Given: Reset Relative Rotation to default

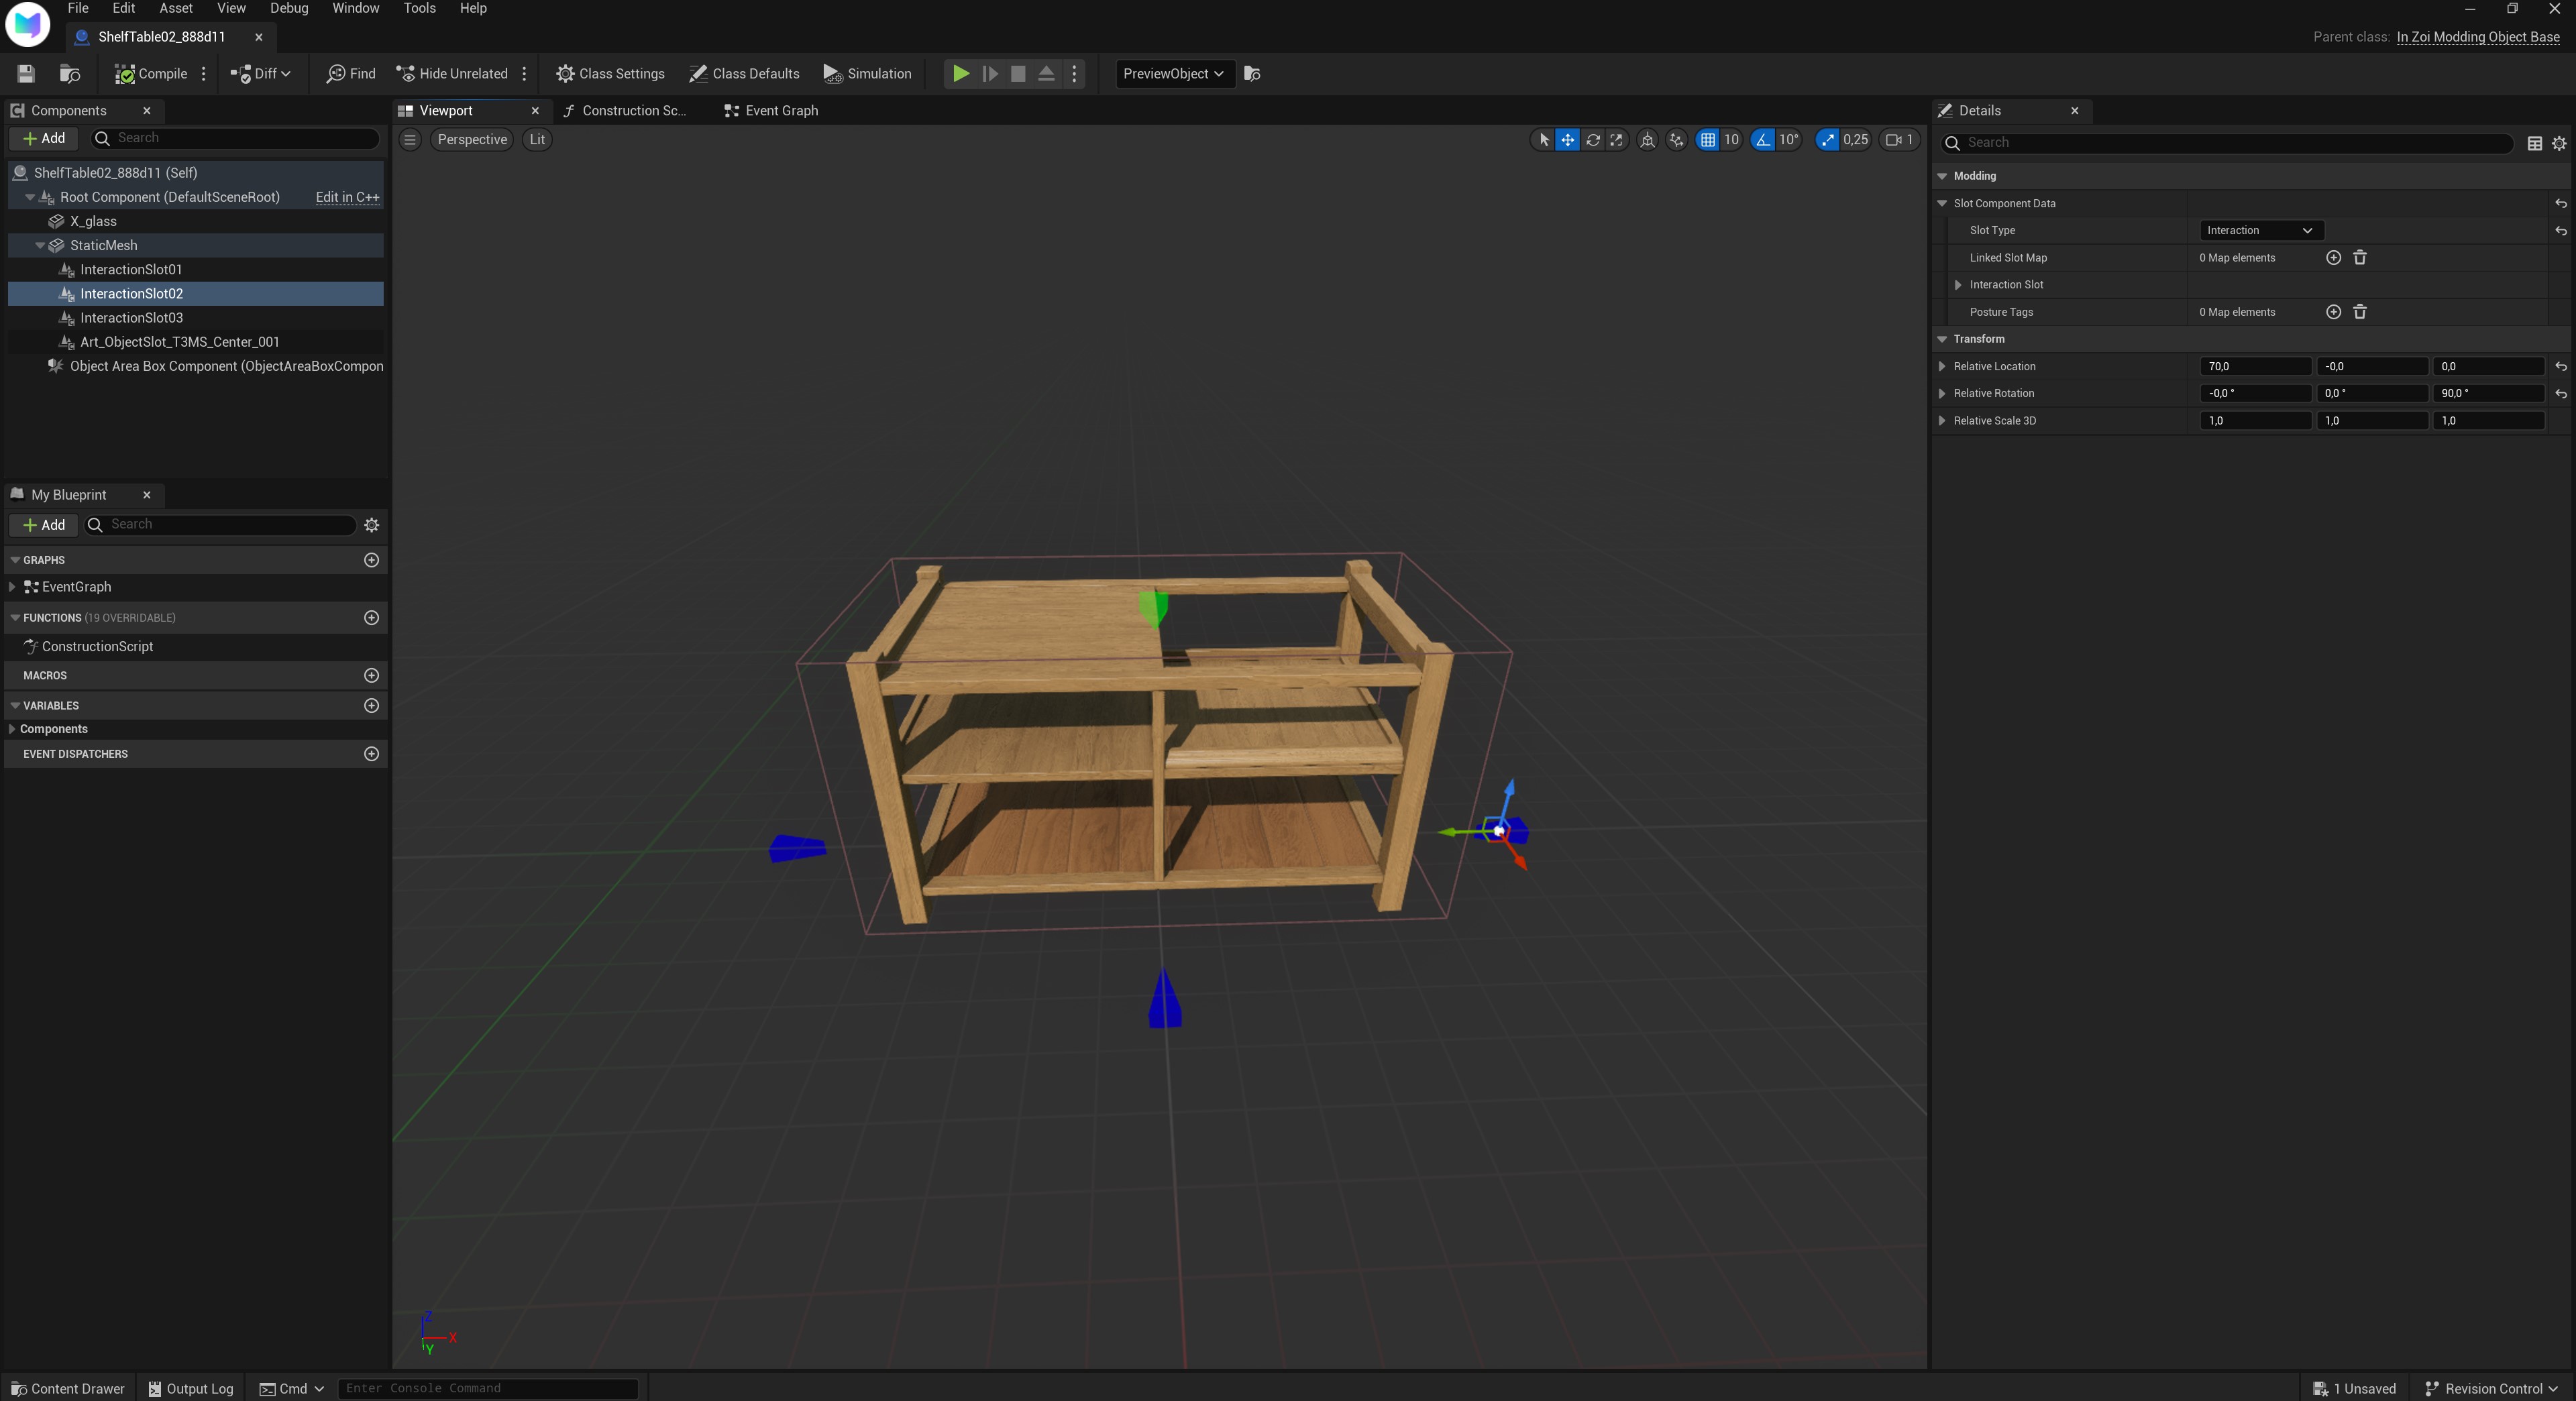Looking at the screenshot, I should point(2560,394).
